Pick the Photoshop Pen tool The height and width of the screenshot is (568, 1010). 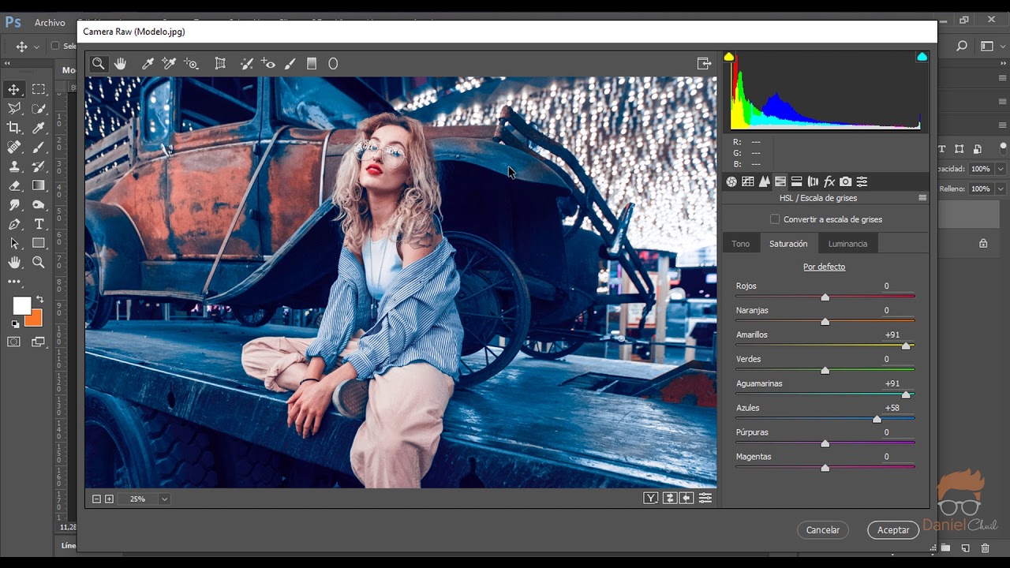point(14,224)
